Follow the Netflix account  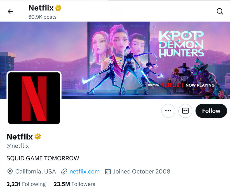(211, 111)
